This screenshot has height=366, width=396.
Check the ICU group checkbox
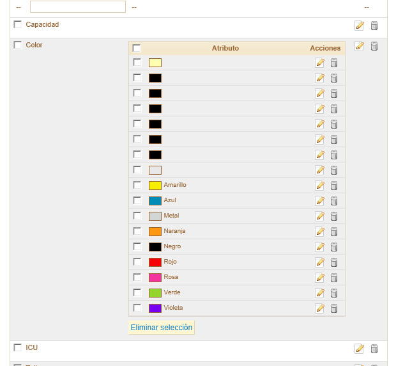coord(17,347)
